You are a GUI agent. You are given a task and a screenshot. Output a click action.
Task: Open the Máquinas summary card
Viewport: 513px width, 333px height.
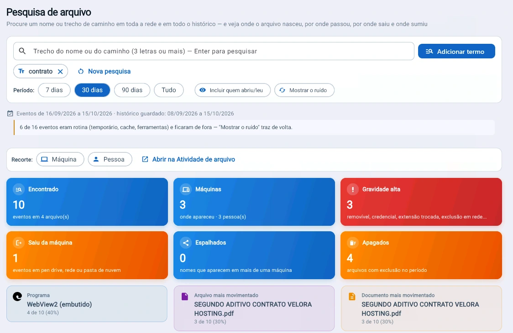pyautogui.click(x=254, y=202)
